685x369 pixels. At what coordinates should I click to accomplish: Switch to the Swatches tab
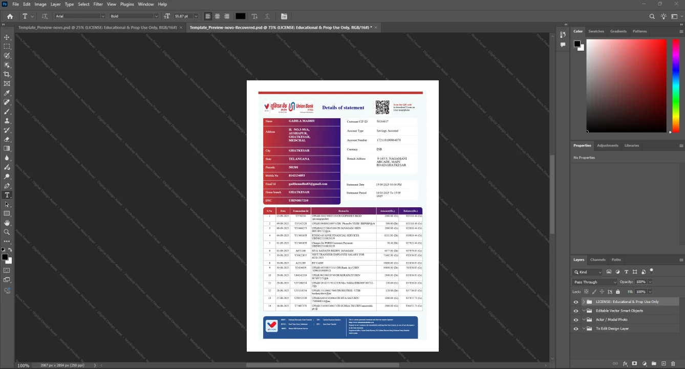(596, 31)
